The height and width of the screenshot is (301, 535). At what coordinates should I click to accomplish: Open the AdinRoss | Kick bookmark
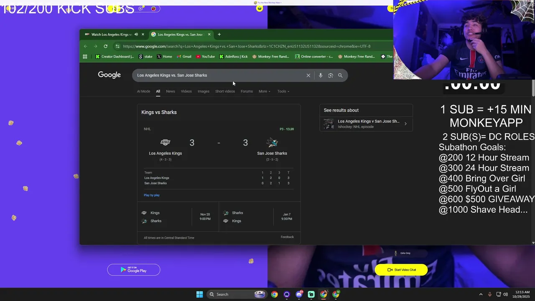(x=233, y=56)
